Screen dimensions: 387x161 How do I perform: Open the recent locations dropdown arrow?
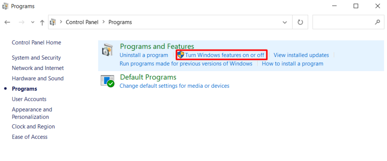click(x=33, y=22)
